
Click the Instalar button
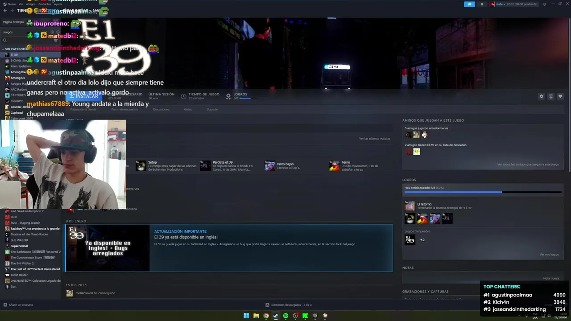click(x=84, y=96)
